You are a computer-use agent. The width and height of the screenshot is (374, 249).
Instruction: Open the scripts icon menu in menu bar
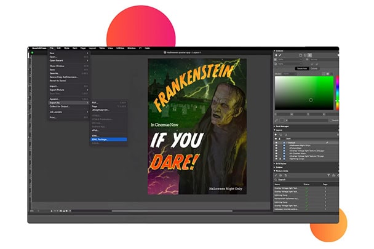140,48
